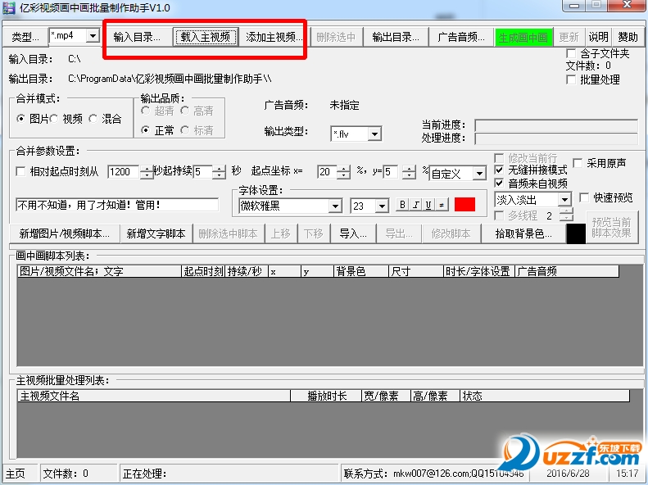
Task: Toggle italic font style button
Action: [415, 205]
